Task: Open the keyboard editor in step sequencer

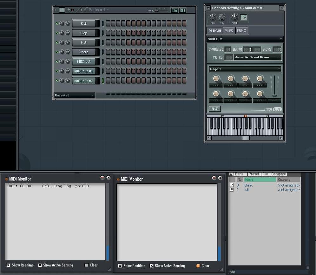Action: click(183, 10)
